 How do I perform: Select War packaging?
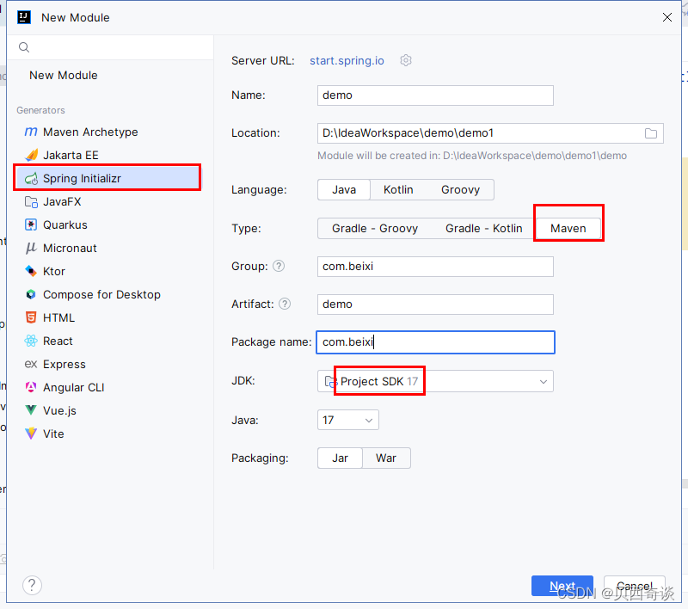click(386, 458)
